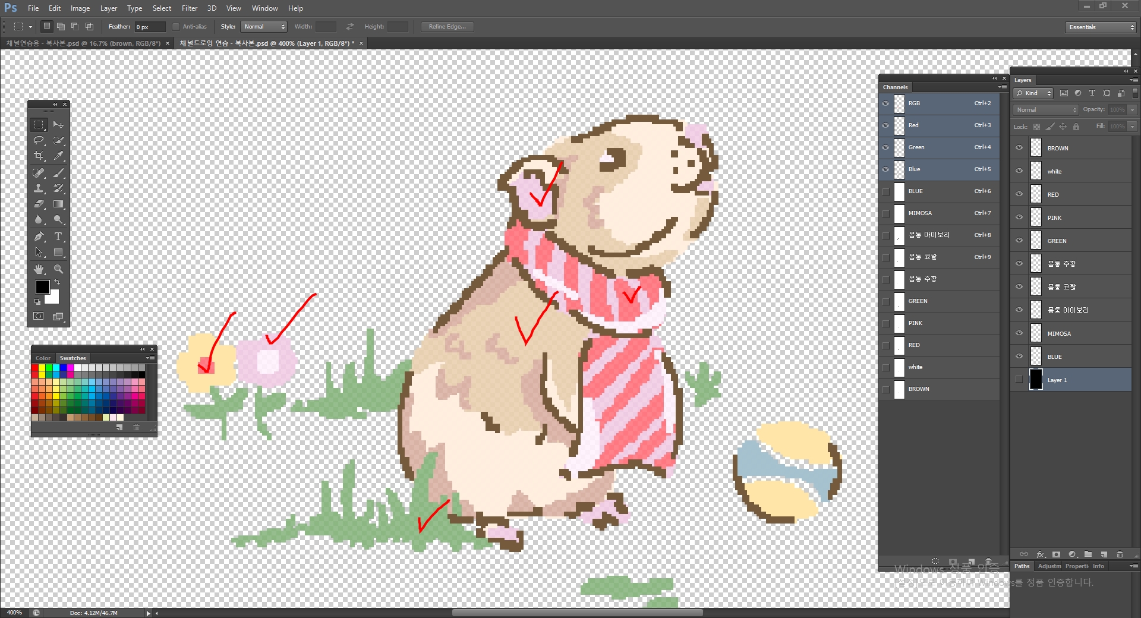1141x618 pixels.
Task: Select the Quick Selection tool
Action: [58, 140]
